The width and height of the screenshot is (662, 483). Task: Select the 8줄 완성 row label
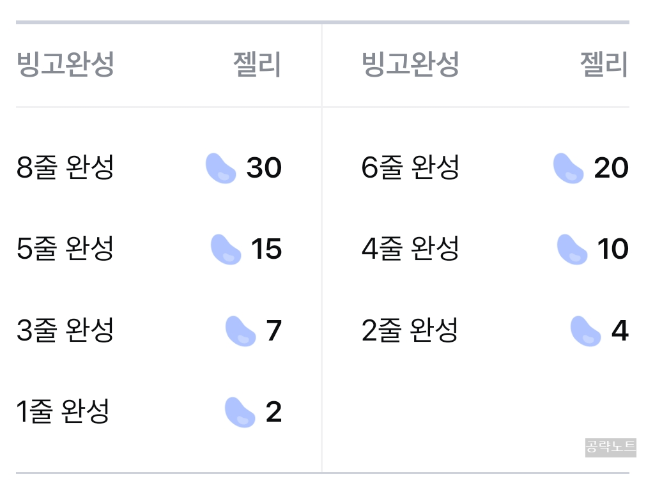coord(65,167)
